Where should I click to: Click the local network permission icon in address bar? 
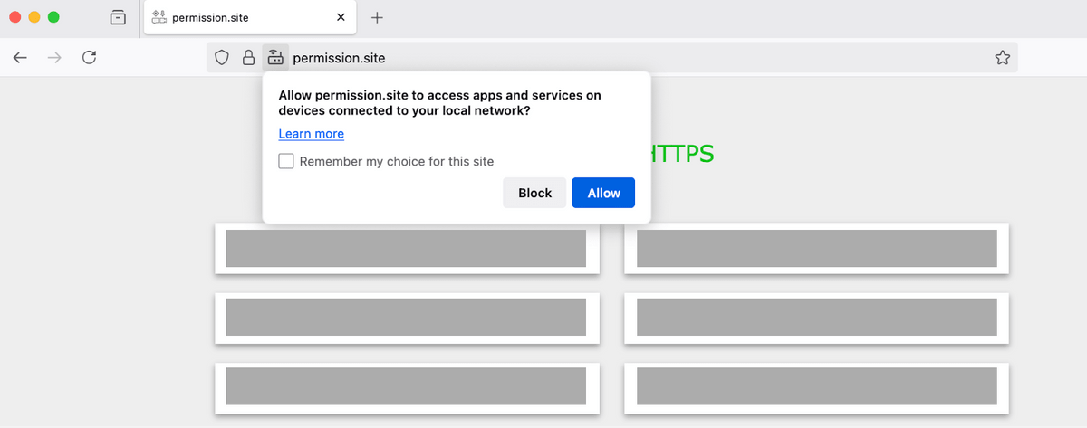(x=275, y=58)
